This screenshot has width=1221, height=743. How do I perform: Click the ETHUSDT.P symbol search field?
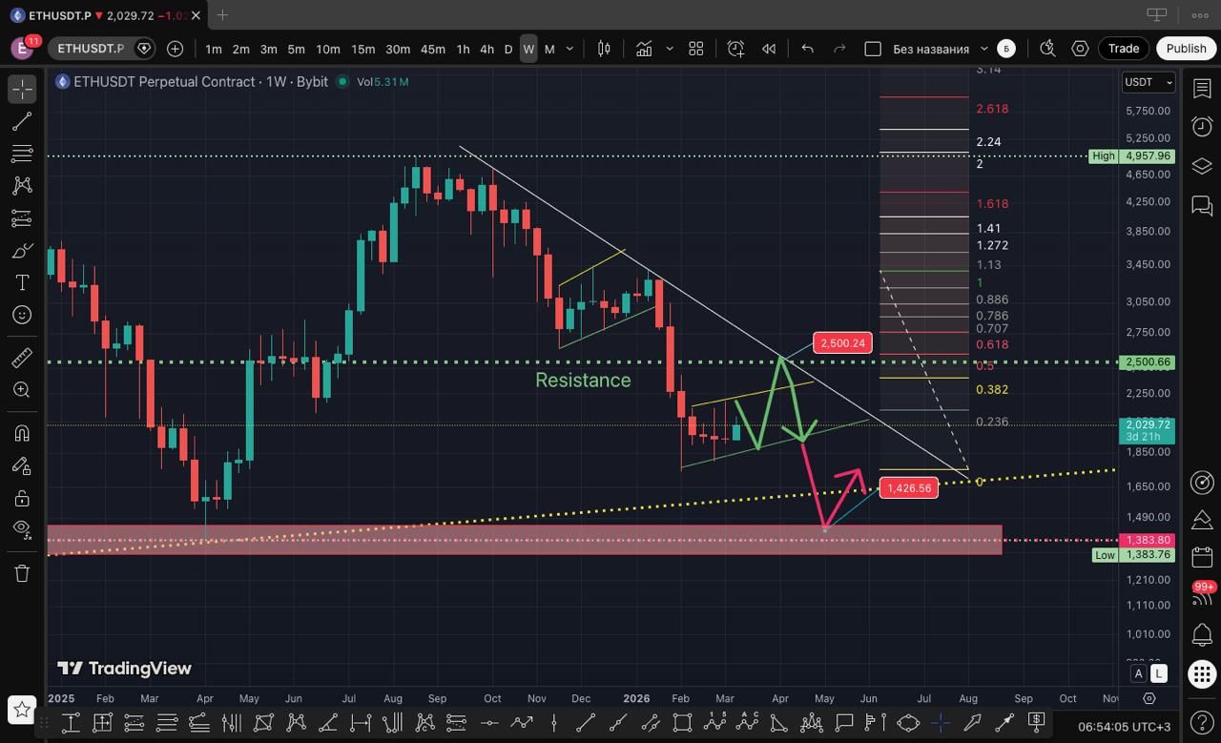(91, 49)
